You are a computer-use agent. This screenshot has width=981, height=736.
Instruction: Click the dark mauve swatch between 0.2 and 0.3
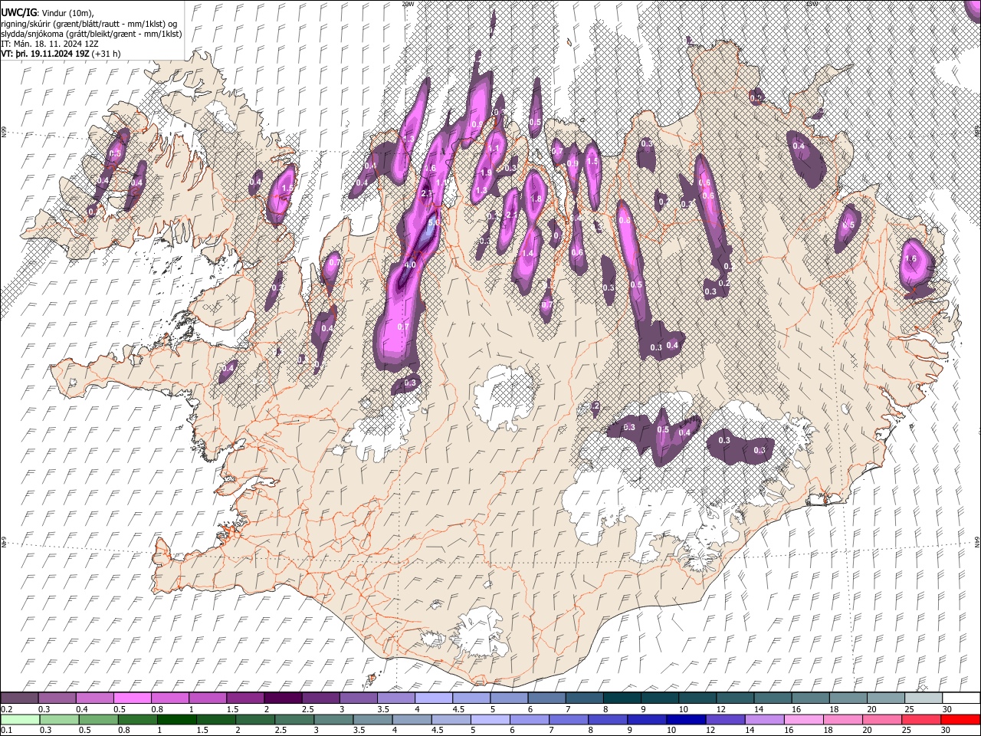click(x=20, y=698)
